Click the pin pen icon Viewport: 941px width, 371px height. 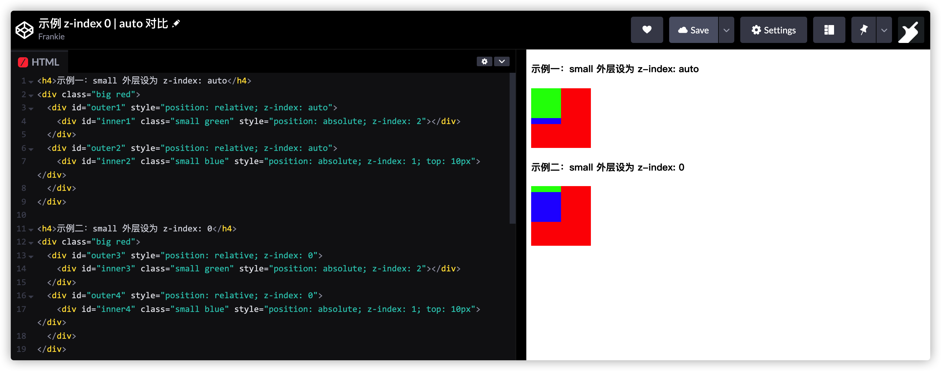tap(864, 30)
